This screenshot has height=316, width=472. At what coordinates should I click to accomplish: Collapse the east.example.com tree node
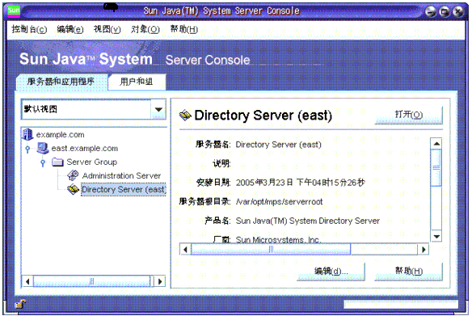[27, 149]
